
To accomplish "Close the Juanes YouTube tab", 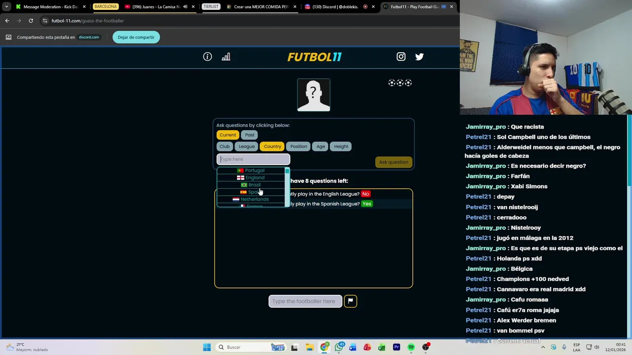I will pos(193,7).
